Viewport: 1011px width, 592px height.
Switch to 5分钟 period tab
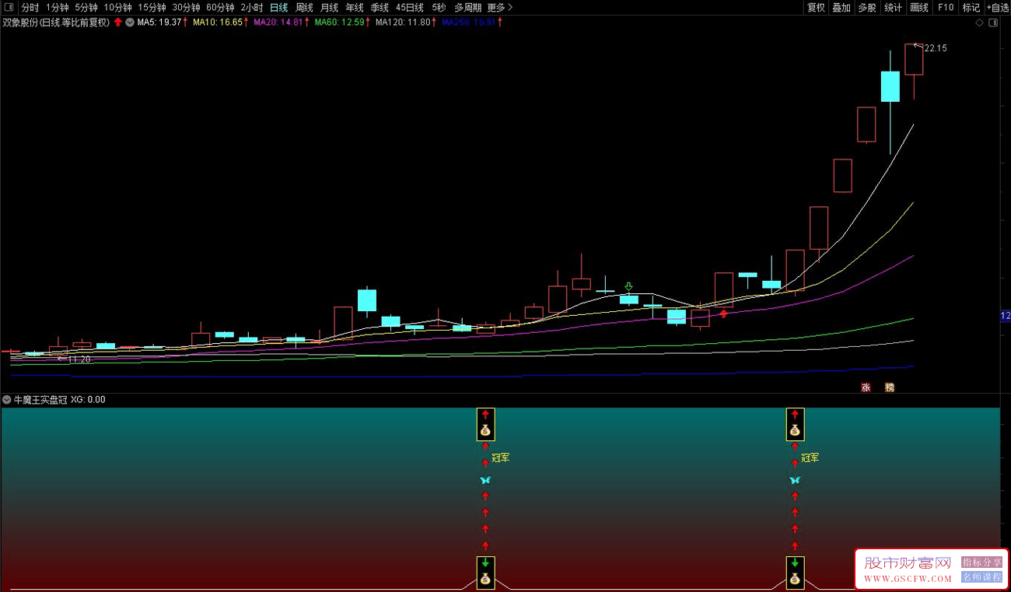pyautogui.click(x=86, y=7)
